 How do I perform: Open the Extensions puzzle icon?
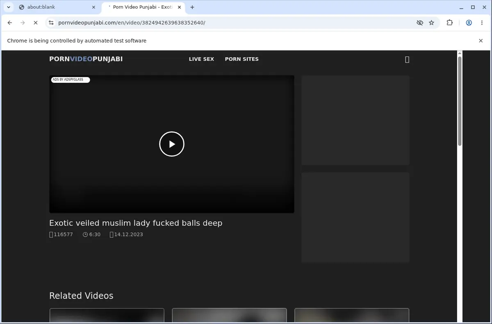[450, 23]
